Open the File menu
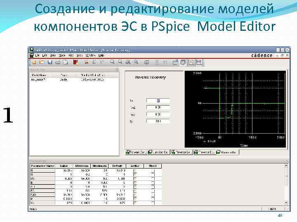This screenshot has width=297, height=222. tap(37, 55)
